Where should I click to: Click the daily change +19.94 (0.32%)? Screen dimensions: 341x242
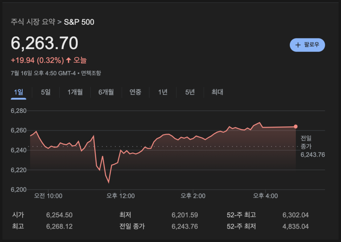(x=37, y=60)
